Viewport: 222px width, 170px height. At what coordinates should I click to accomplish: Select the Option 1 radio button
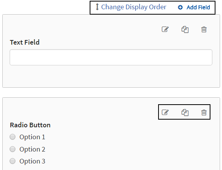point(12,137)
